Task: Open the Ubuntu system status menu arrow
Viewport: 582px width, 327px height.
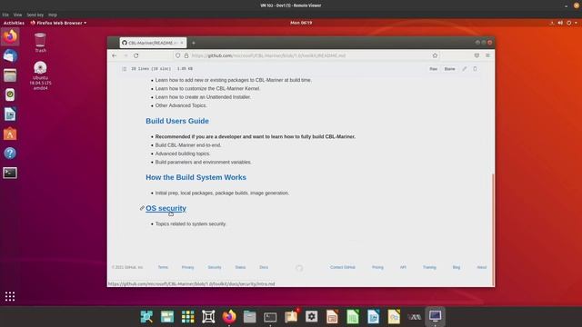Action: [x=576, y=23]
